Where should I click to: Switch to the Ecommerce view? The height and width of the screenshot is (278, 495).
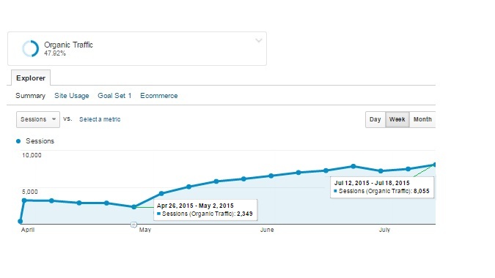click(x=159, y=96)
